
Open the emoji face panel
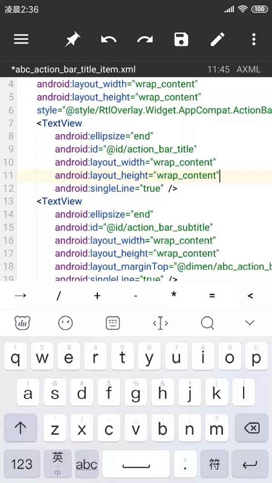[65, 323]
